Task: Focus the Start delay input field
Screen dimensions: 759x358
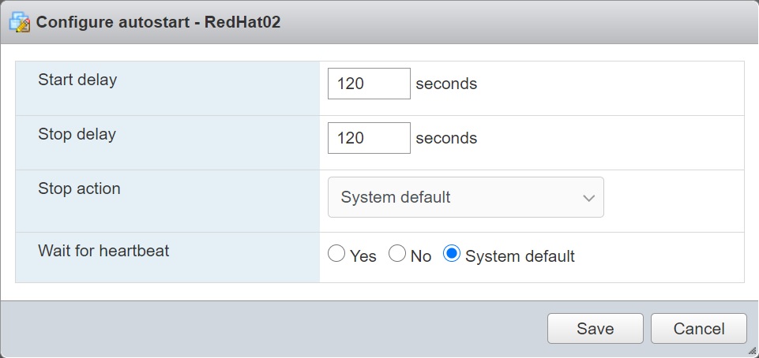Action: [x=369, y=84]
